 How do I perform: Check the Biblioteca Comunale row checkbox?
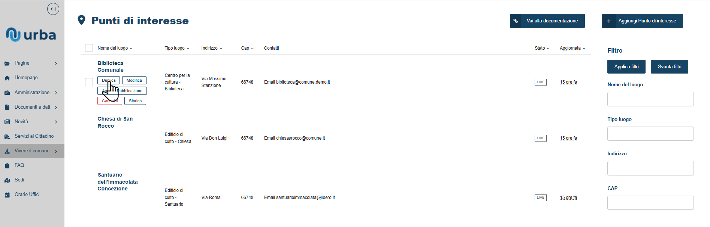click(89, 82)
